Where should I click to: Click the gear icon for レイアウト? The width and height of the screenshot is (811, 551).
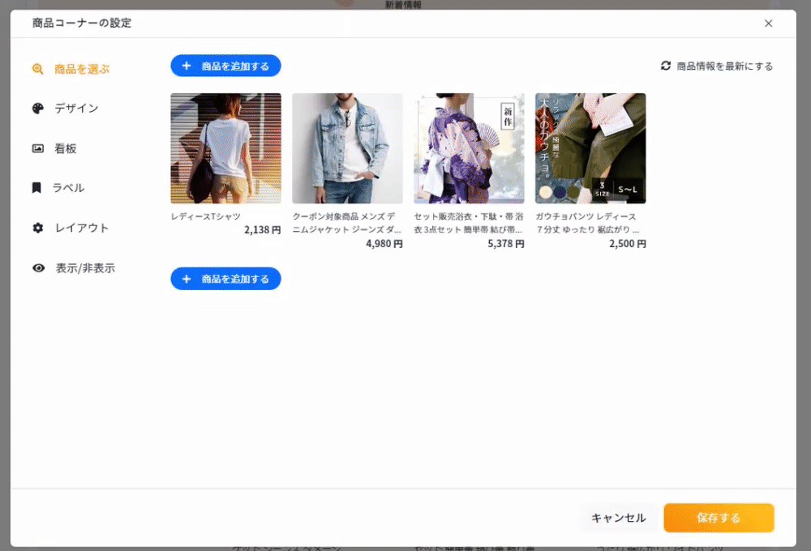[x=37, y=228]
